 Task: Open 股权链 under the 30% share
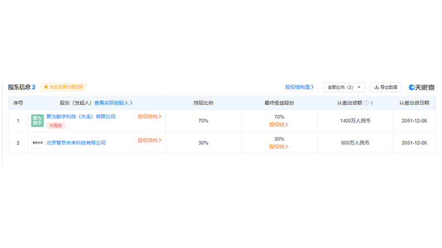278,147
